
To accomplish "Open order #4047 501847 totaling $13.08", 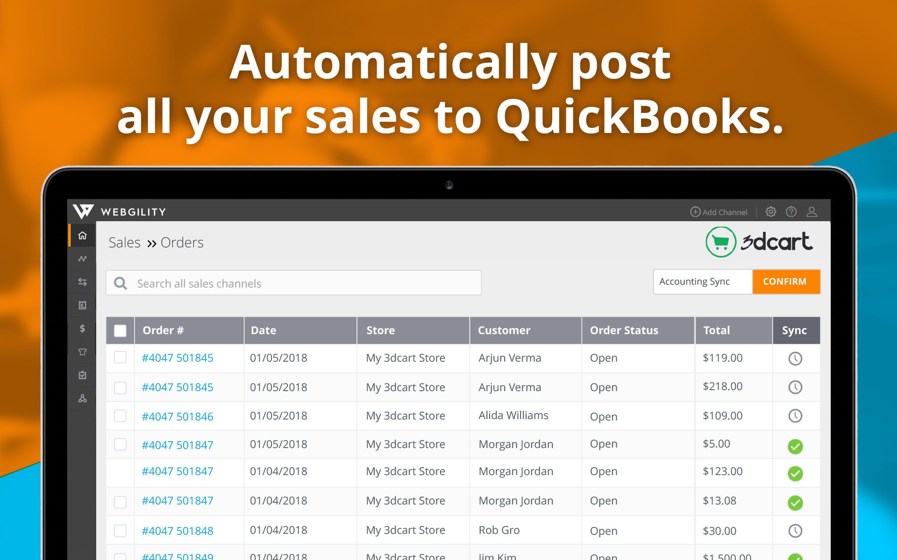I will (x=178, y=501).
